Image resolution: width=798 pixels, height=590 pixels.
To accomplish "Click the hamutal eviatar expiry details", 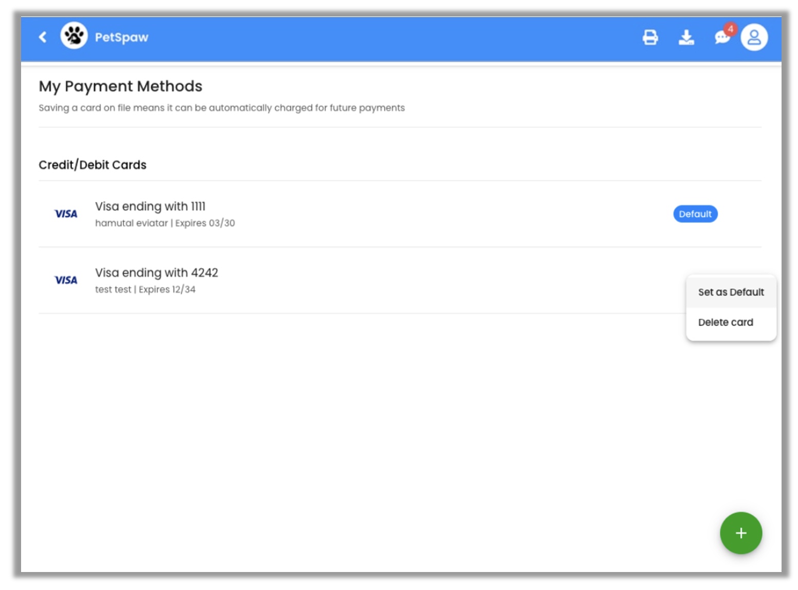I will pyautogui.click(x=165, y=223).
